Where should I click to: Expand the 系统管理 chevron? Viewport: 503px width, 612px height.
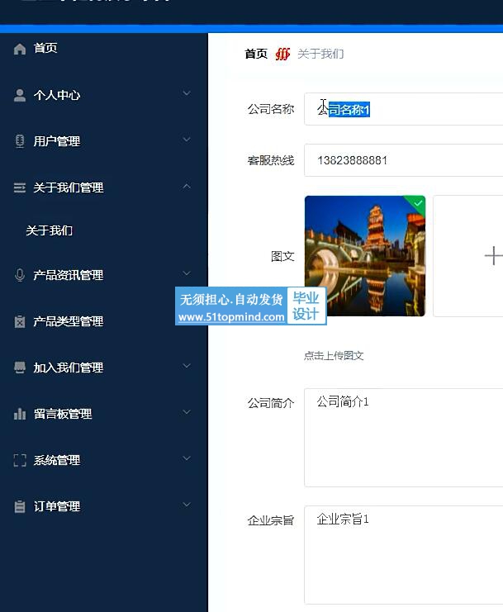coord(187,458)
